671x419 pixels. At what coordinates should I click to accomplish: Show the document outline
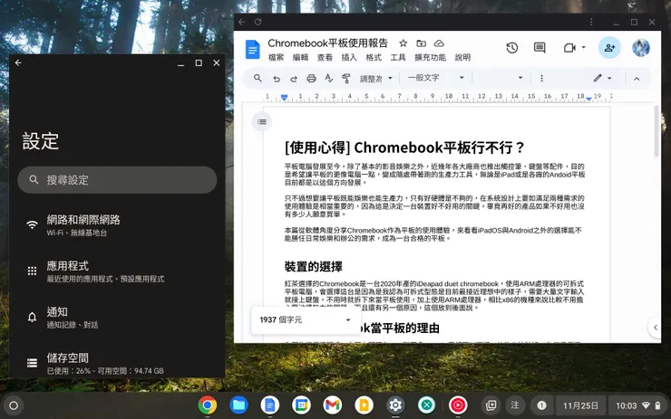(262, 122)
